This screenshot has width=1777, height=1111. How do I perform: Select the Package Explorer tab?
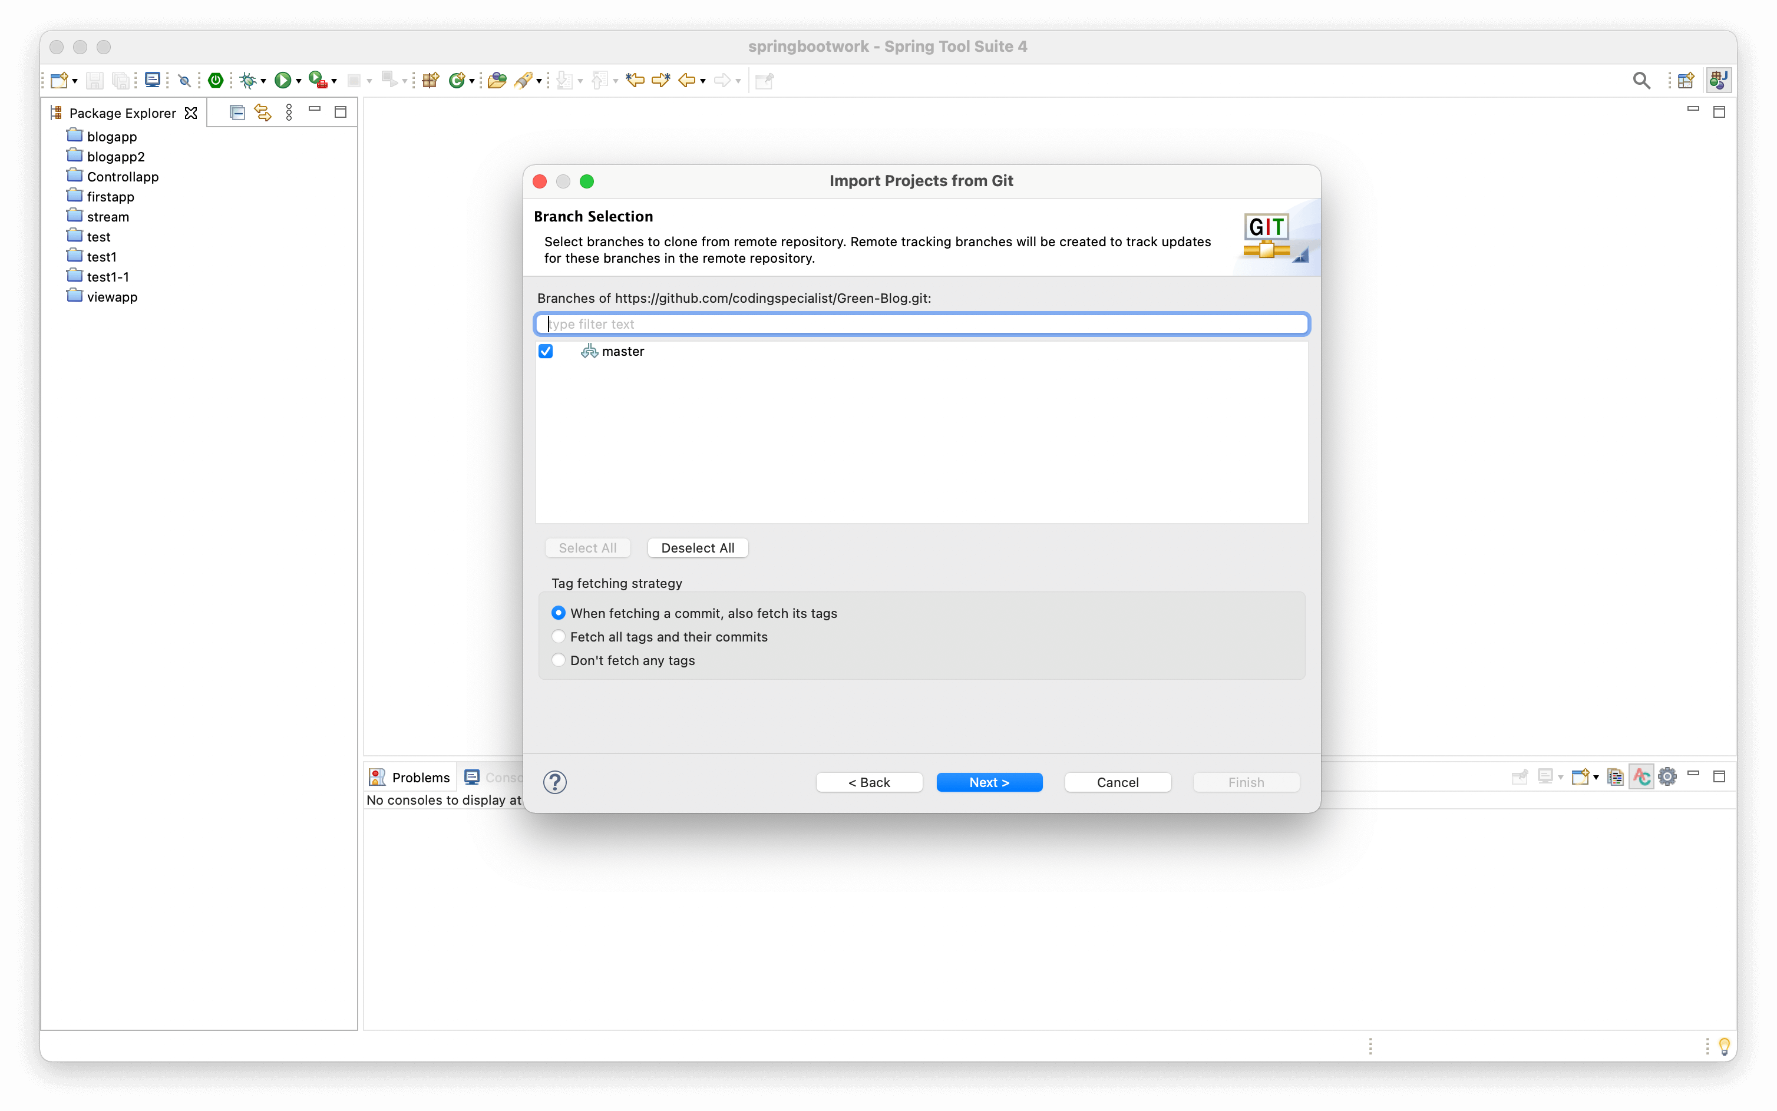coord(123,113)
